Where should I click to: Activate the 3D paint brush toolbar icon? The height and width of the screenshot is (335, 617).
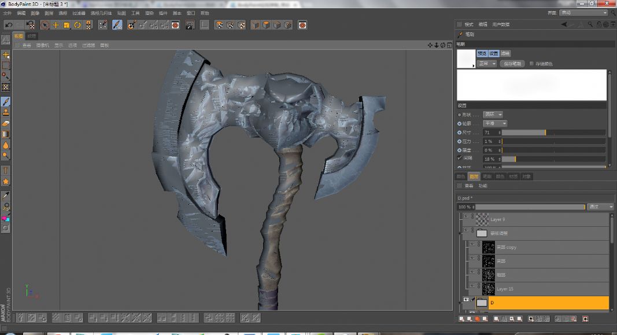(x=117, y=25)
